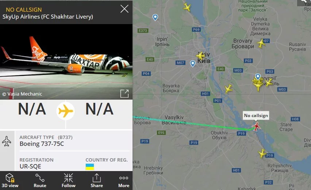This screenshot has width=311, height=190.
Task: Click the blue airport pin near Boryspil
Action: pos(258,77)
